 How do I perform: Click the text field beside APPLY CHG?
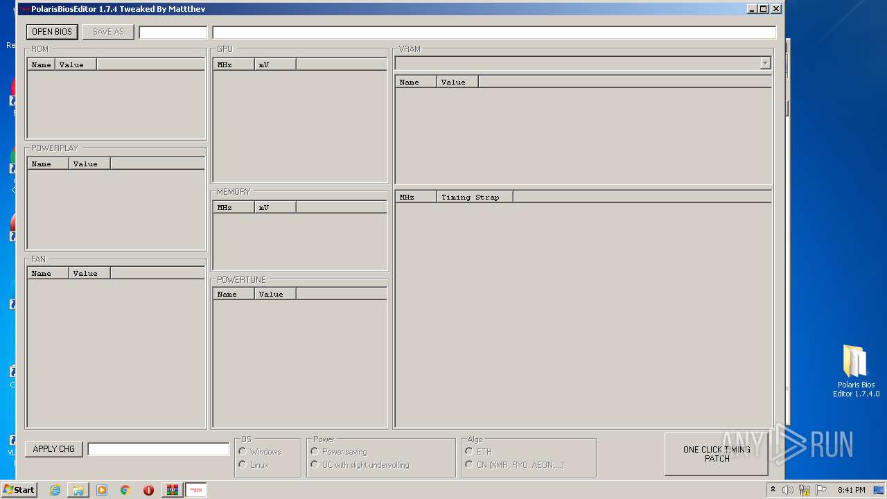159,449
